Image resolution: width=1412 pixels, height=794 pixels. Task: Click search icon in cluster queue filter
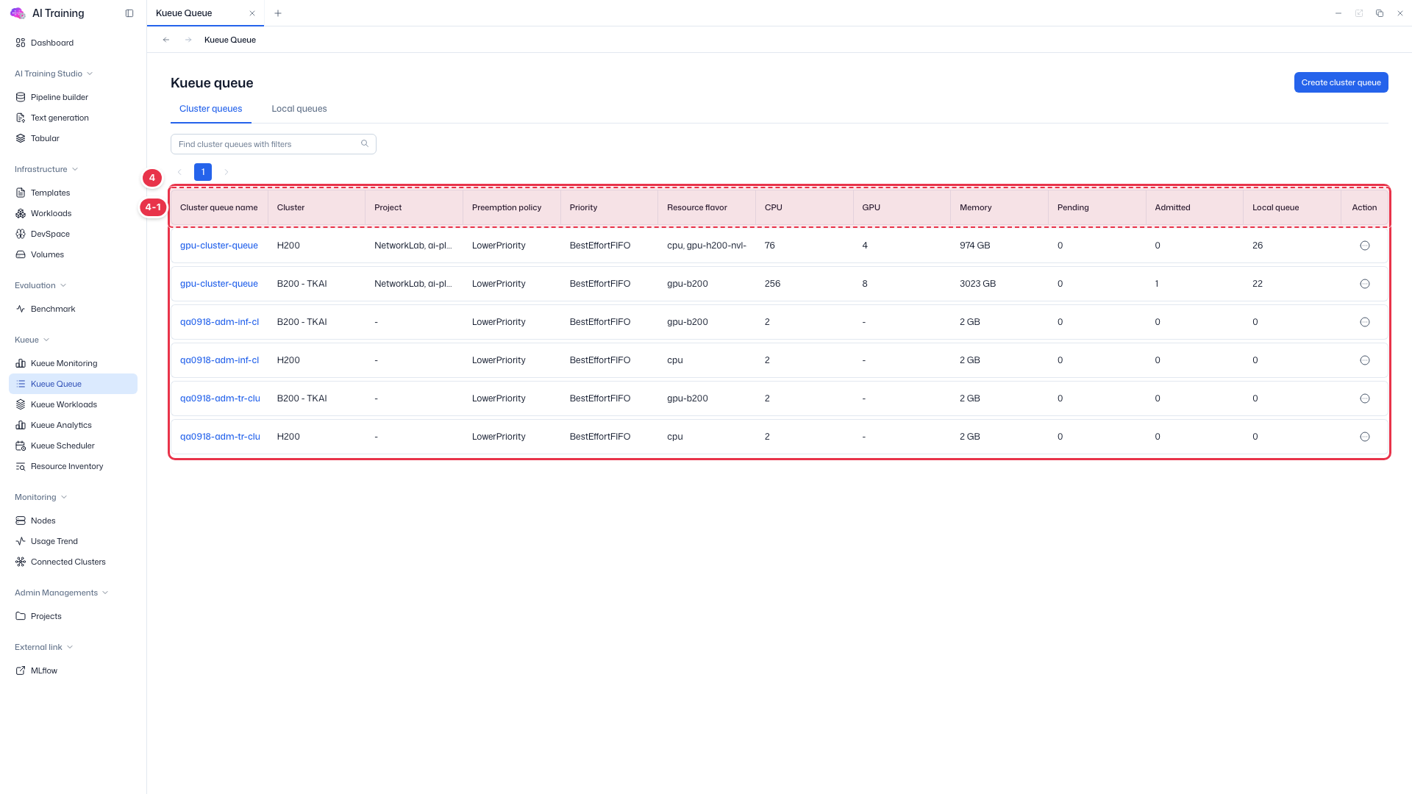tap(364, 144)
